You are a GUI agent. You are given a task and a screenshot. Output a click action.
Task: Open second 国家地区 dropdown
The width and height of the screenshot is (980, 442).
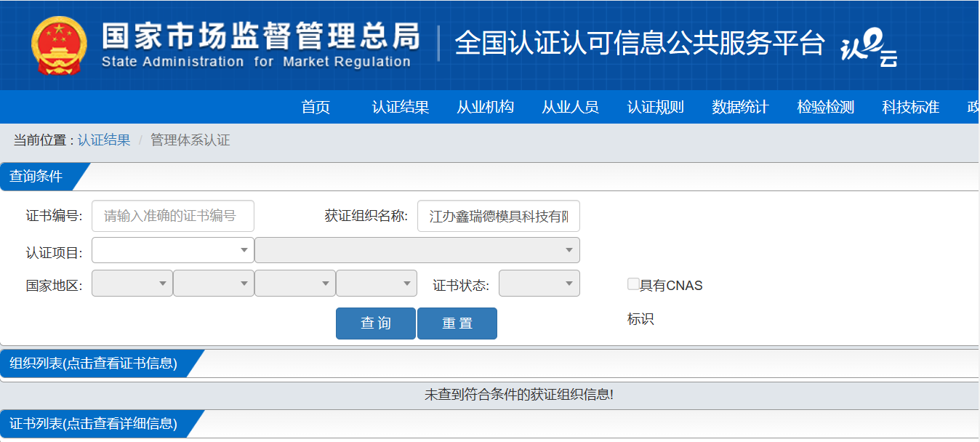coord(214,284)
